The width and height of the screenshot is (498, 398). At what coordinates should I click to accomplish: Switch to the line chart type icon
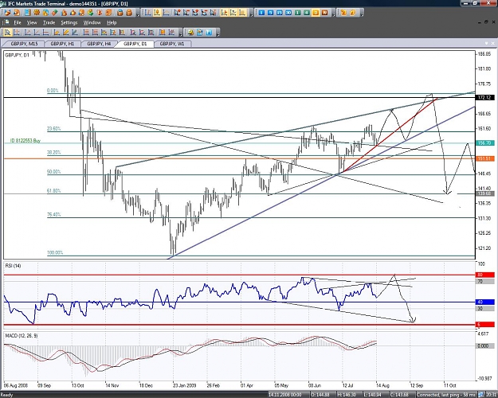click(166, 13)
